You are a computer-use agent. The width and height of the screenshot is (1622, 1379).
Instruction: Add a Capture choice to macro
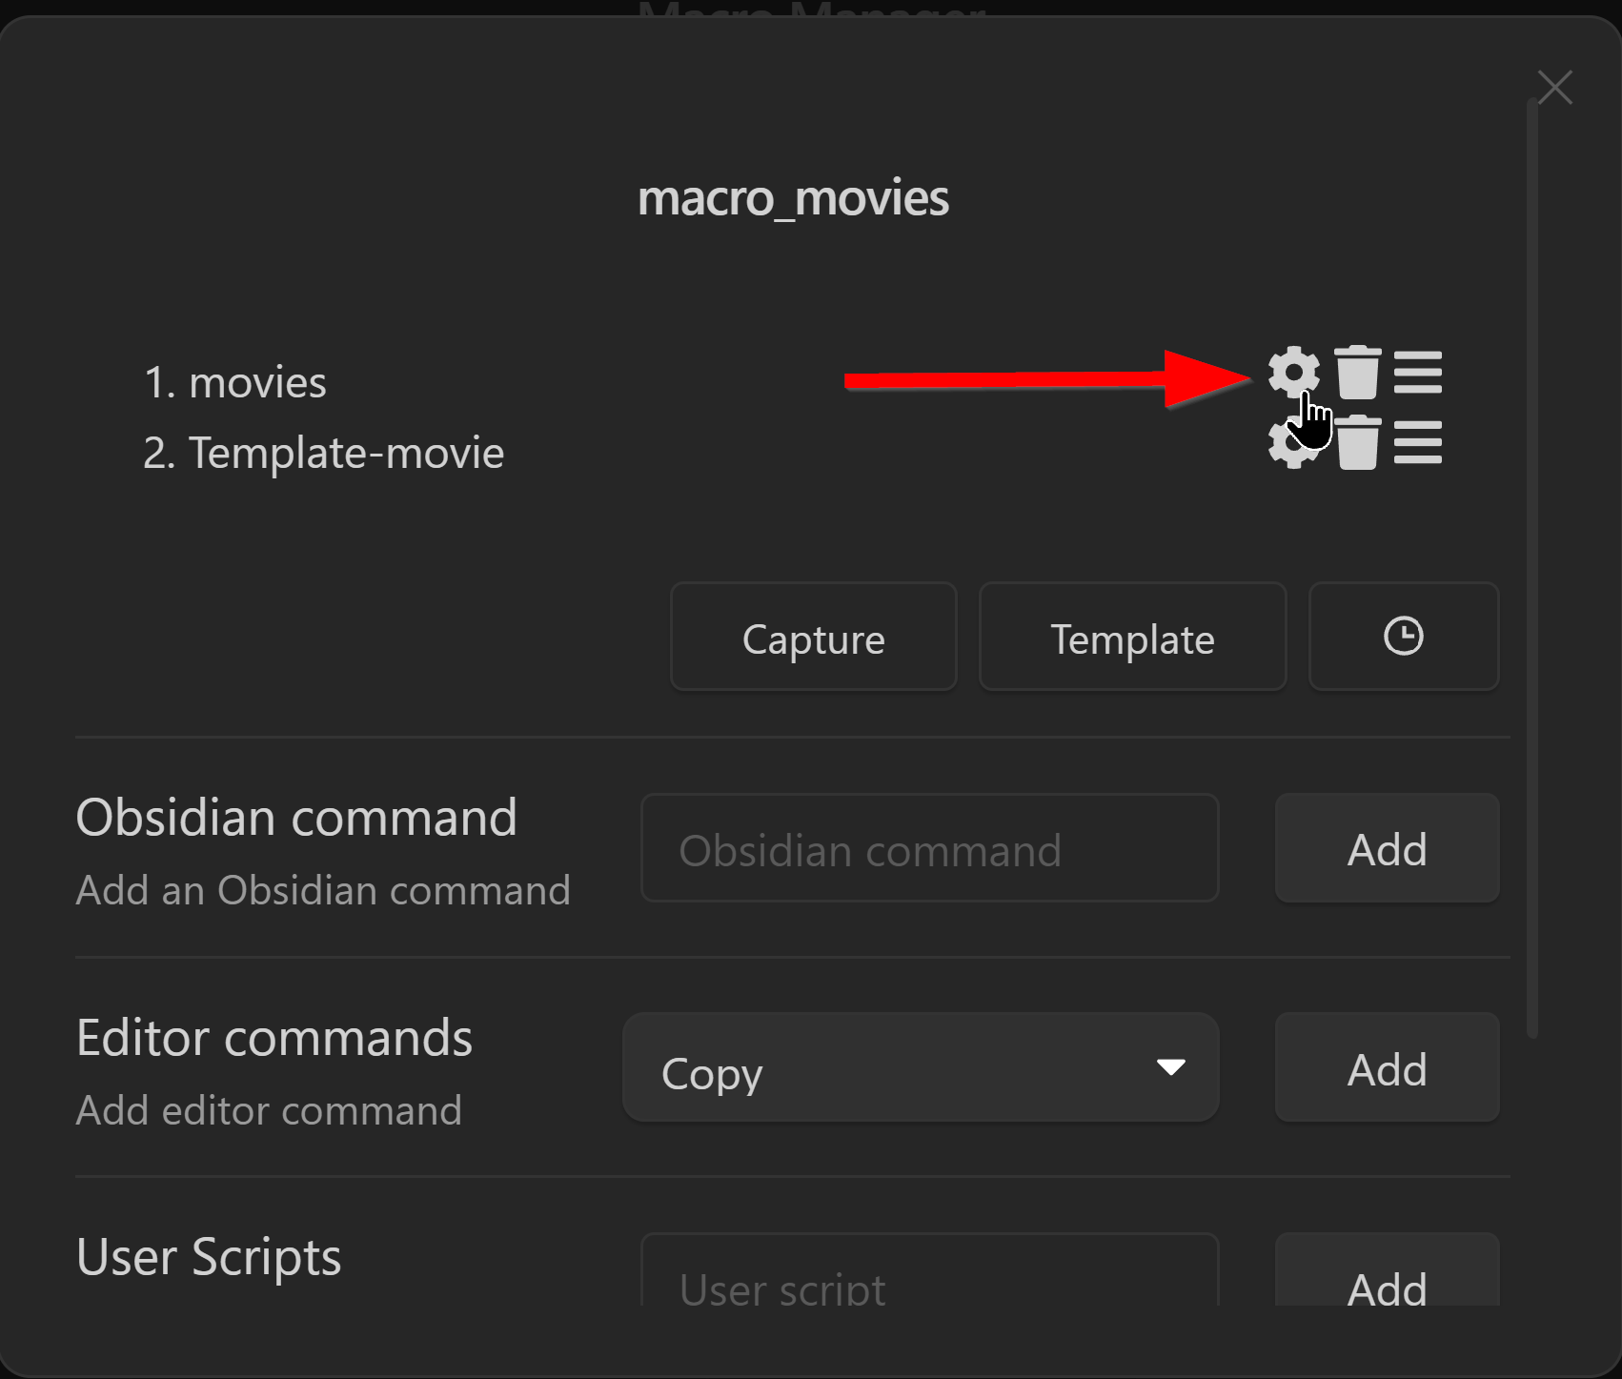[814, 637]
